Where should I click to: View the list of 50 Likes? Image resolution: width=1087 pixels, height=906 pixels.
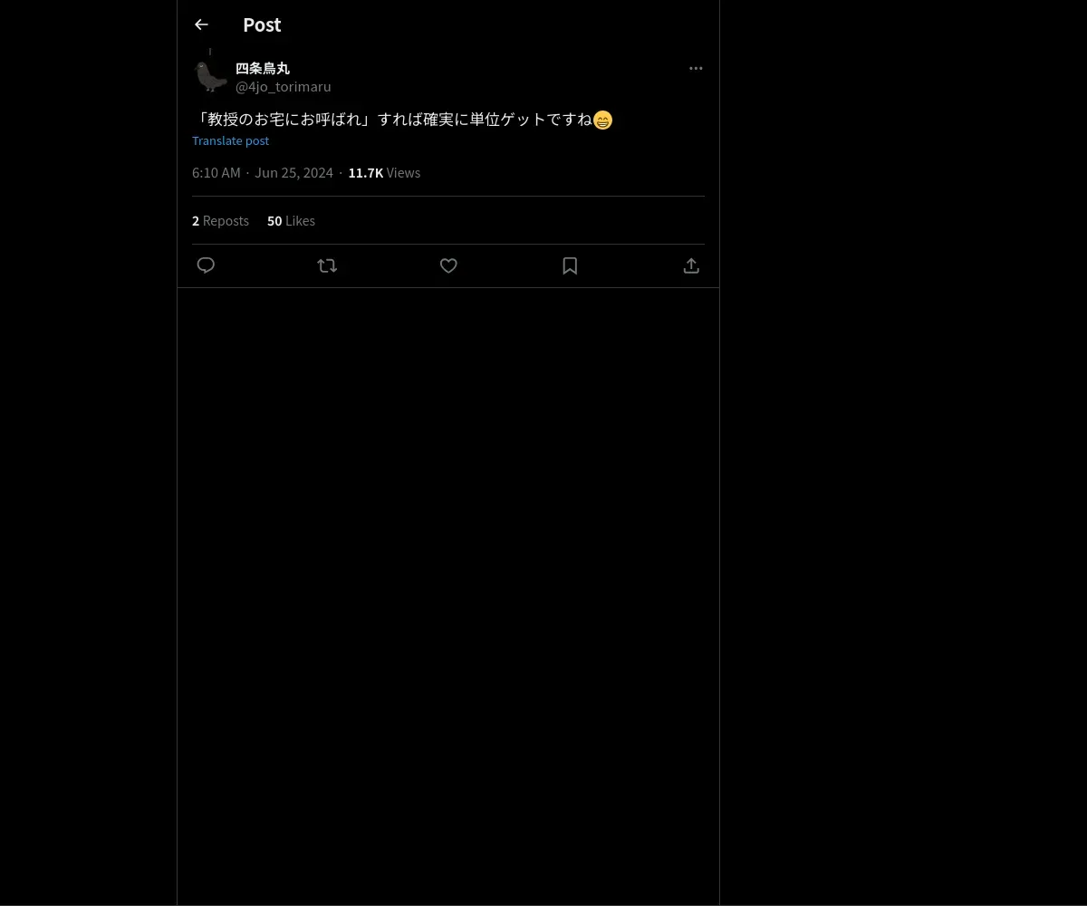291,220
